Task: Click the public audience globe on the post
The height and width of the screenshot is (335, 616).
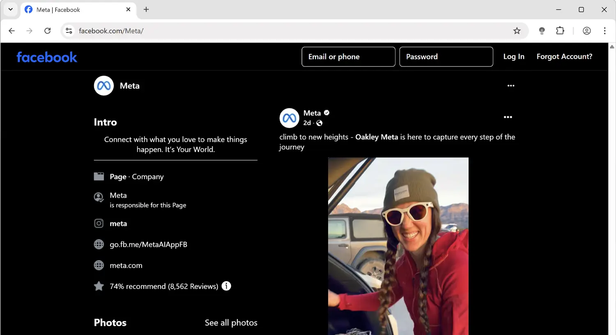Action: pos(319,123)
